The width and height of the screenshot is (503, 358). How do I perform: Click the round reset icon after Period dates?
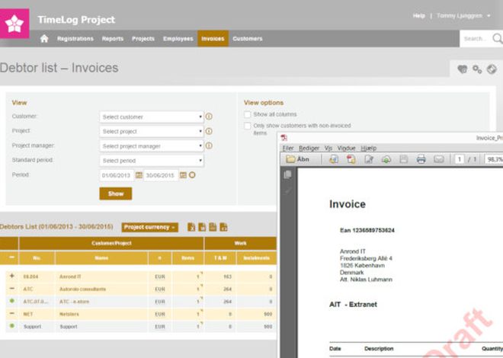point(192,175)
